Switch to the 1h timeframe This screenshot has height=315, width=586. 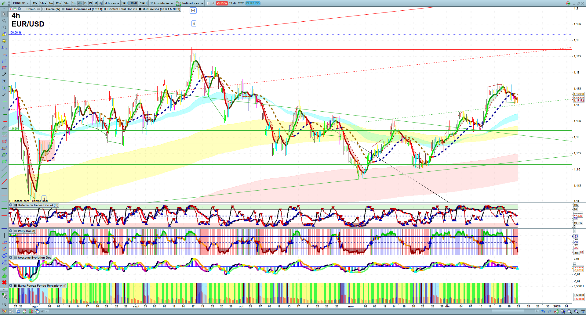click(74, 3)
